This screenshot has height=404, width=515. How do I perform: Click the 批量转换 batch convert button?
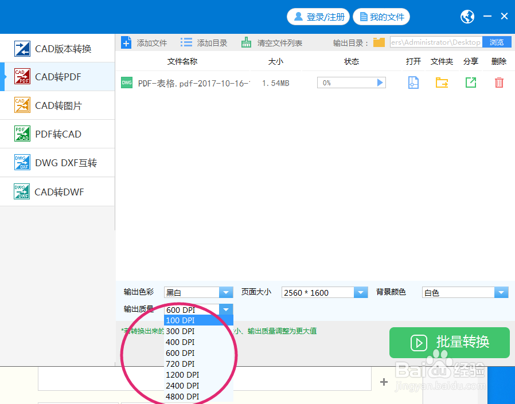tap(449, 343)
